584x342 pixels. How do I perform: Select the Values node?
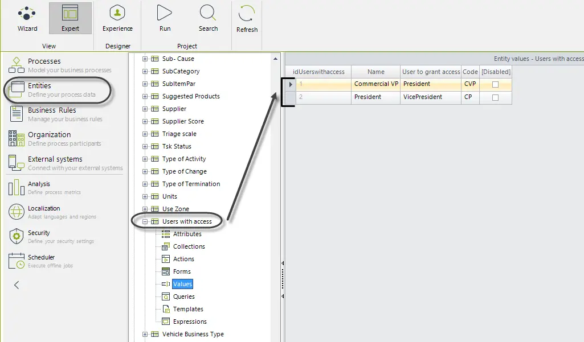coord(182,284)
